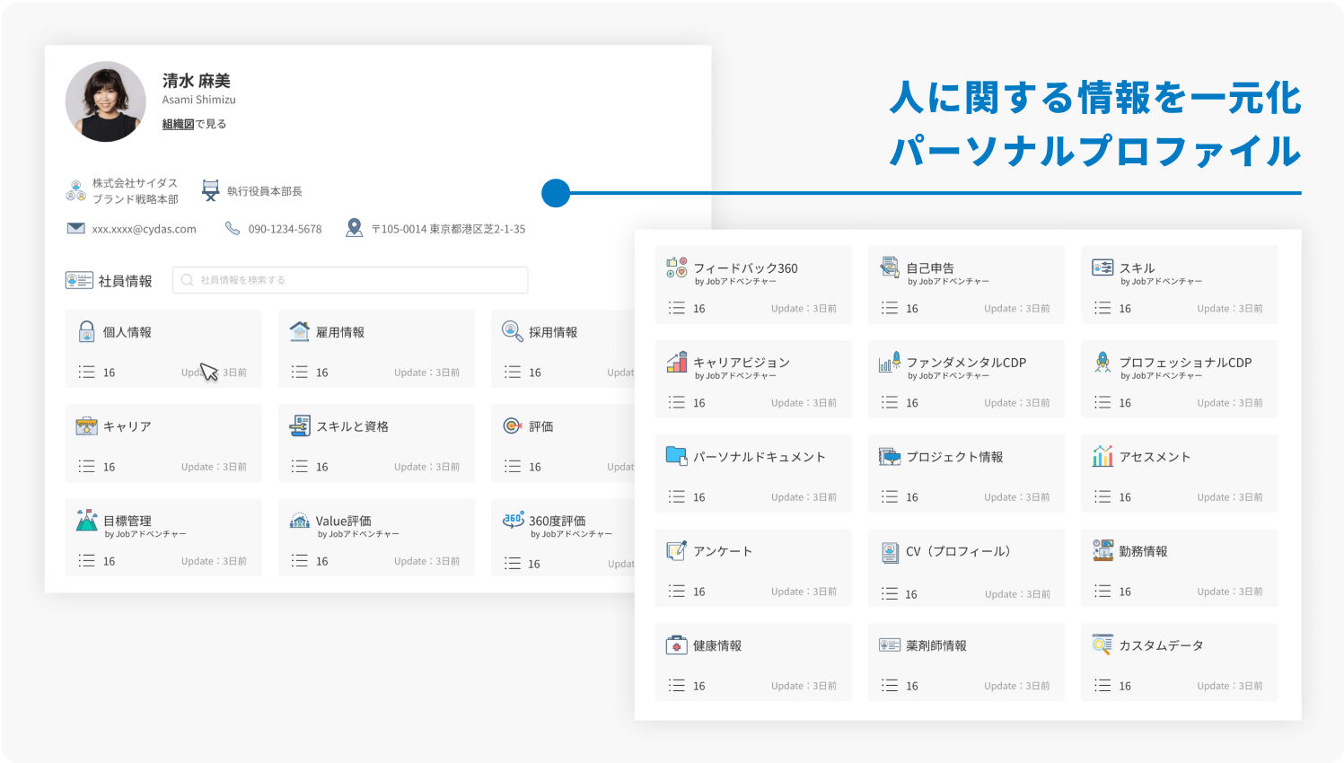This screenshot has height=763, width=1344.
Task: Select the キャリア briefcase icon
Action: click(x=86, y=426)
